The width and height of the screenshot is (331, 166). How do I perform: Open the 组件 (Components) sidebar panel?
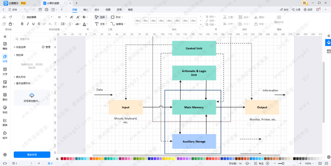5,135
